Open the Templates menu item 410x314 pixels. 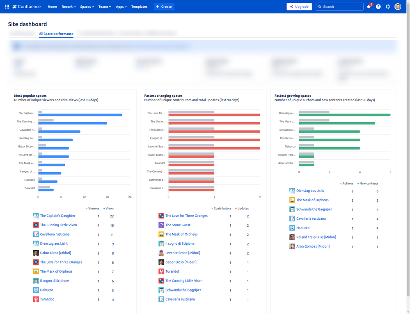(139, 7)
